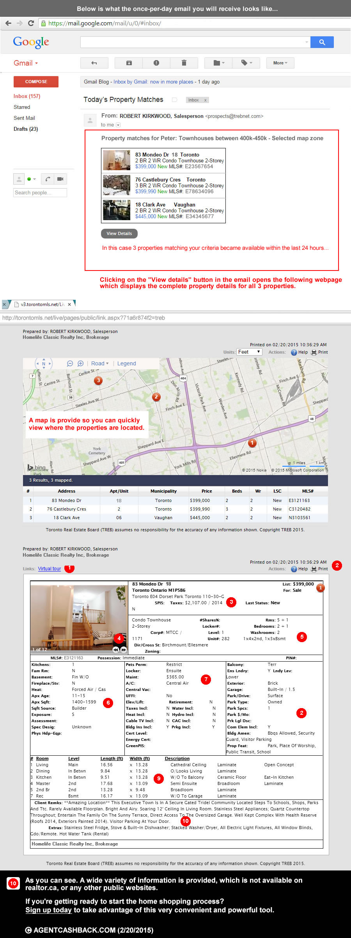Click the map compass pan control
This screenshot has width=351, height=938.
tap(44, 364)
